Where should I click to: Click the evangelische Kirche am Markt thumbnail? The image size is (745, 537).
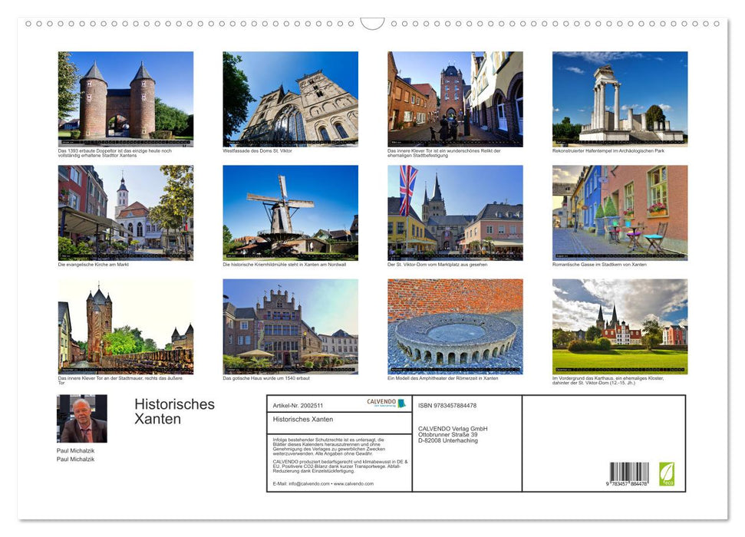click(x=124, y=212)
